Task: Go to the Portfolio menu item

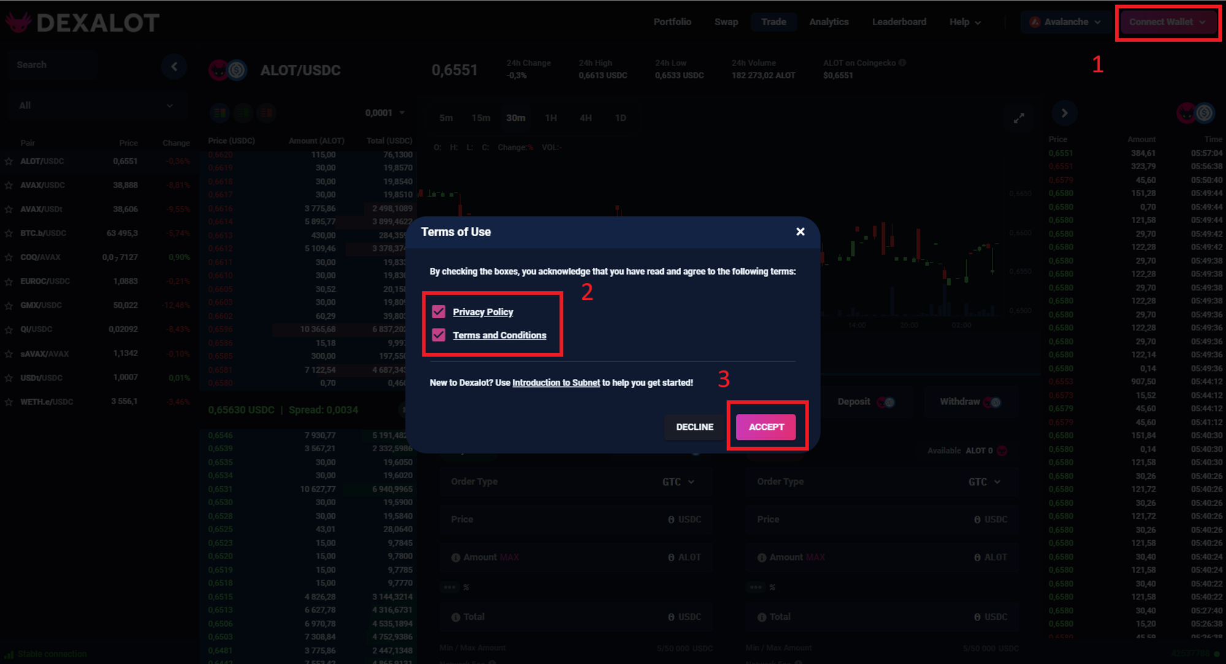Action: 672,22
